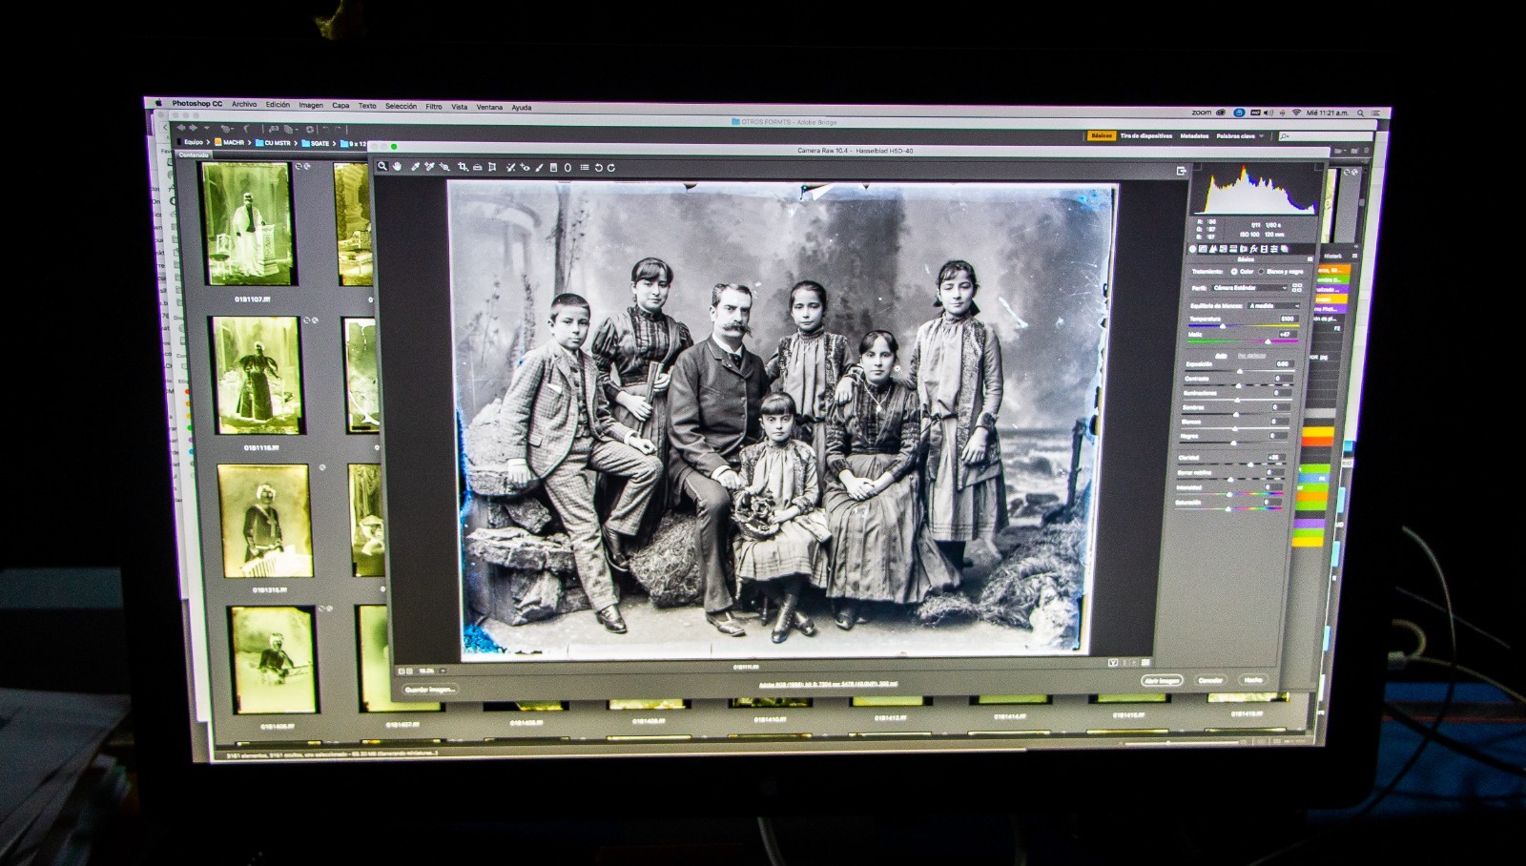Expand chevron after CU MSTR in path

coord(296,143)
